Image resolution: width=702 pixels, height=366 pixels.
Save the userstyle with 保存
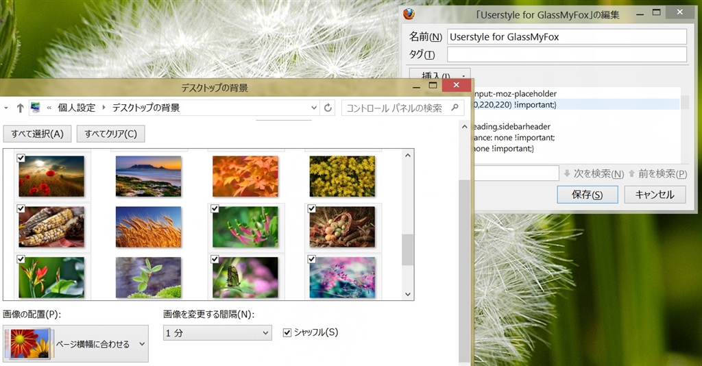(588, 195)
